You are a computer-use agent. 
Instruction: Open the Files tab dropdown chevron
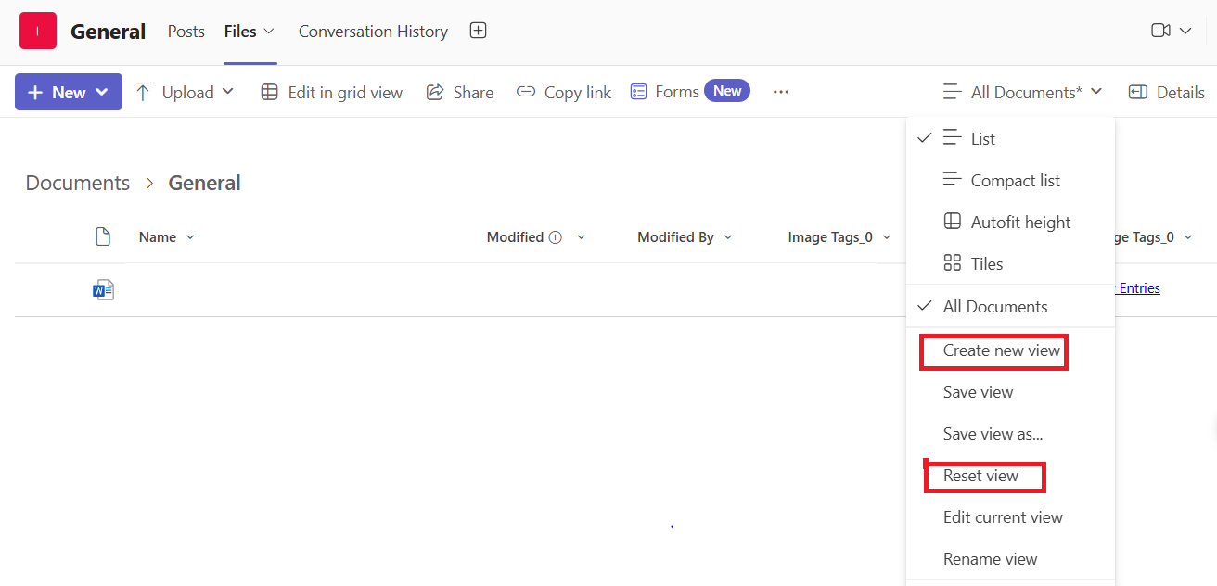point(269,31)
